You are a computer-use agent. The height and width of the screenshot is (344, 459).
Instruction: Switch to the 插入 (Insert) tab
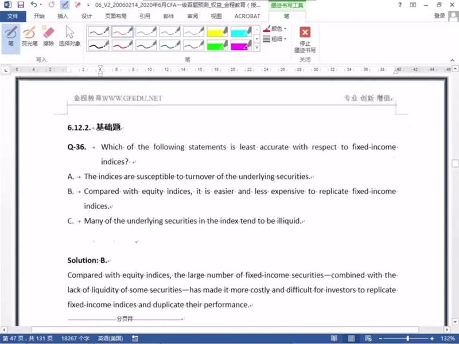point(63,17)
